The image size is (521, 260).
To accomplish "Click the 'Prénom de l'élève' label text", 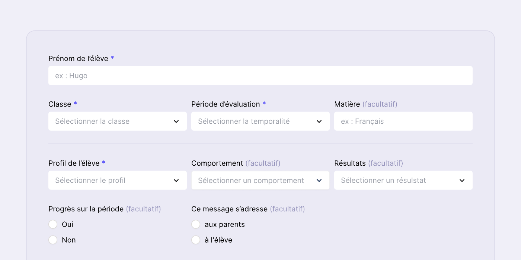I will [x=78, y=59].
